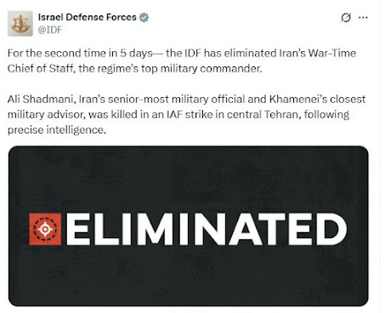The width and height of the screenshot is (391, 313).
Task: Click the Grok circle-slash icon
Action: point(346,18)
